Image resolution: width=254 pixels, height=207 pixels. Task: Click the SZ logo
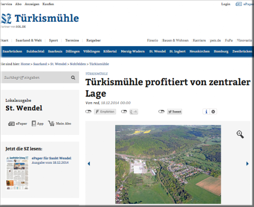coord(6,19)
